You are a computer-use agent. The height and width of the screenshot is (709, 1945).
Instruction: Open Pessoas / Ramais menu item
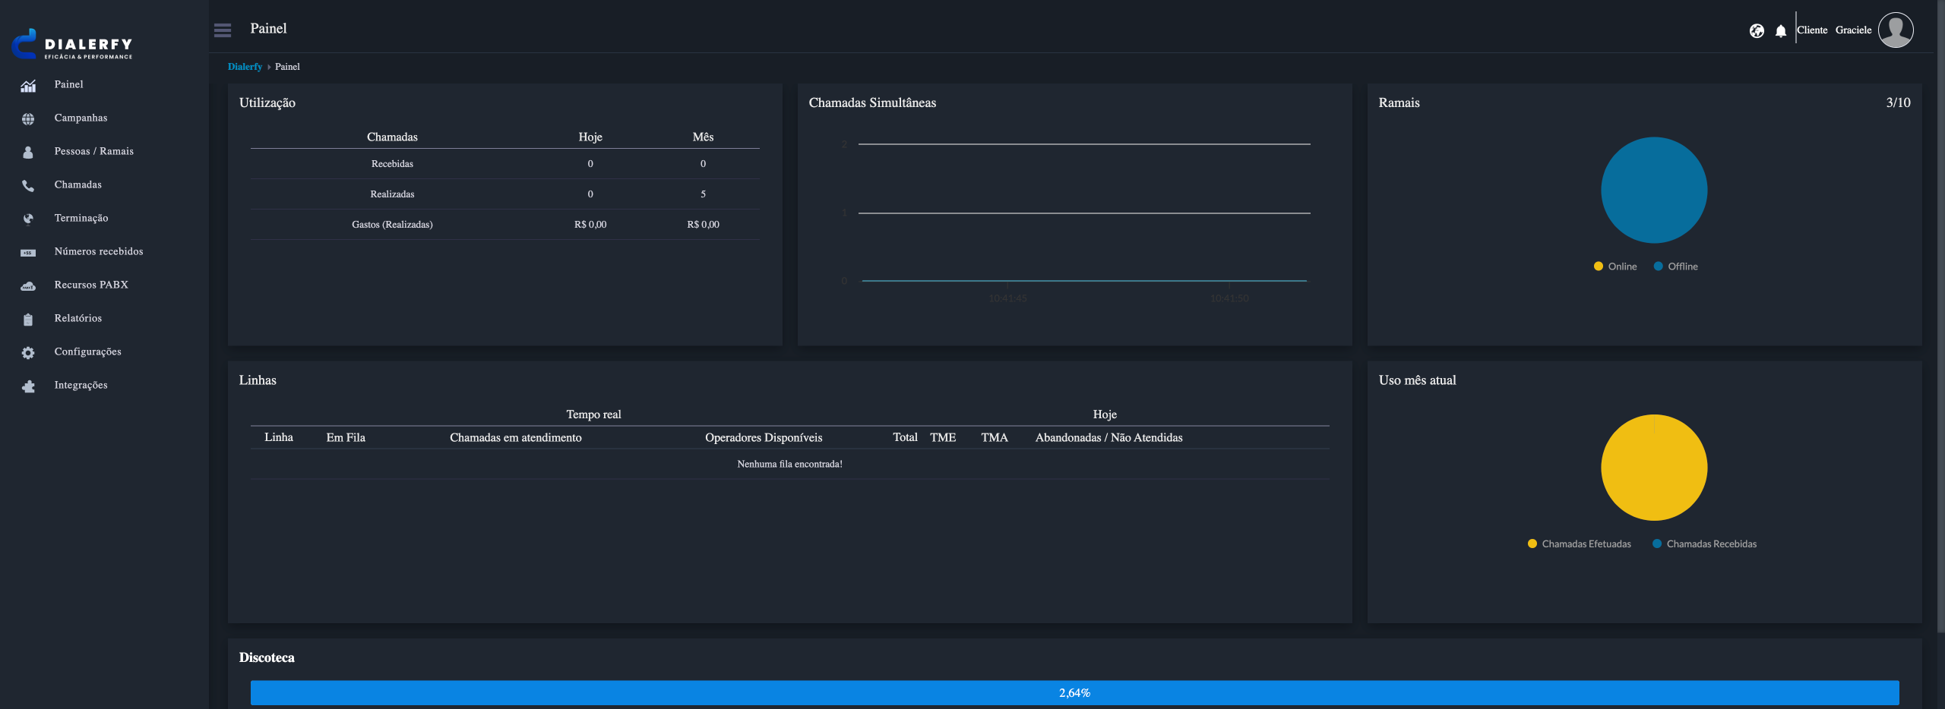[93, 151]
